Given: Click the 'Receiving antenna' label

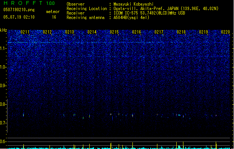Looking at the screenshot, I should pos(86,18).
